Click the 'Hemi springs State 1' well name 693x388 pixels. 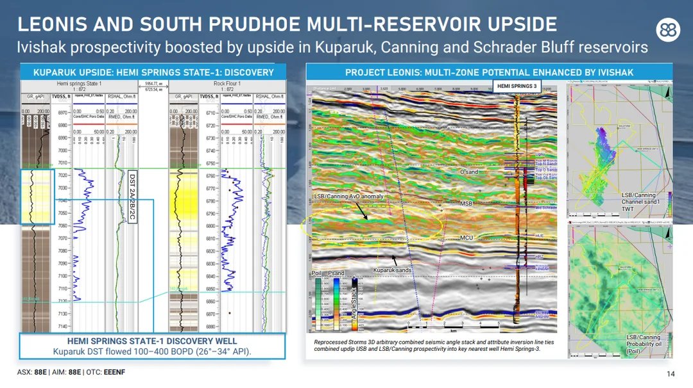[x=79, y=83]
